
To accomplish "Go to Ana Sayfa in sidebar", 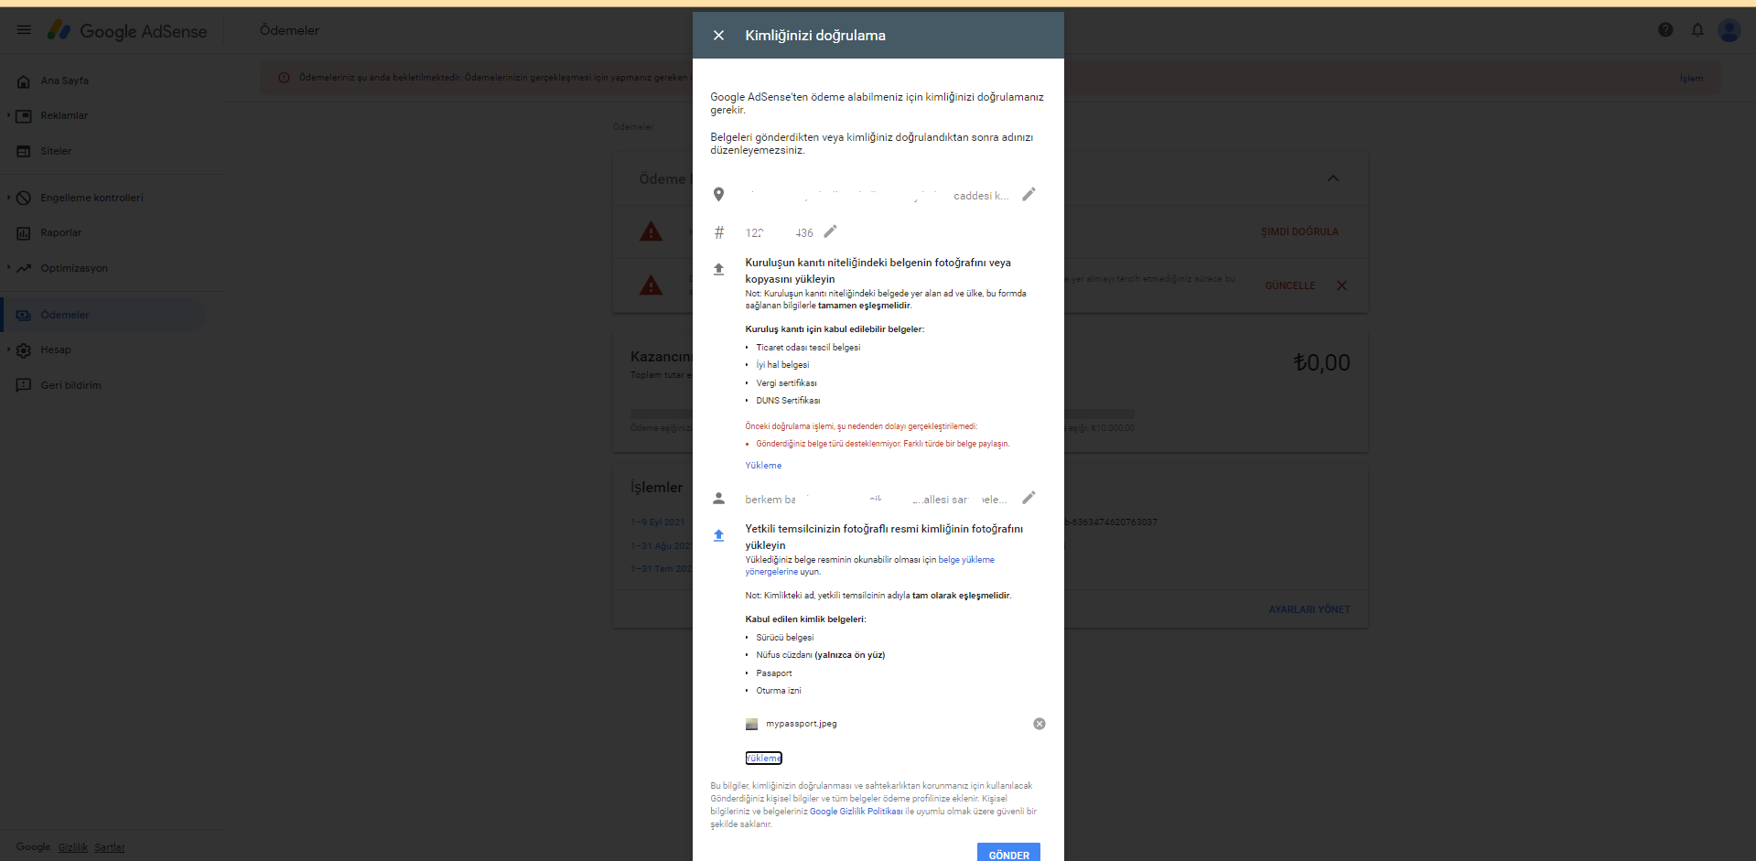I will tap(64, 81).
